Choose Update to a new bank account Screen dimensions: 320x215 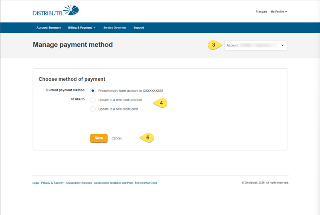coord(93,100)
